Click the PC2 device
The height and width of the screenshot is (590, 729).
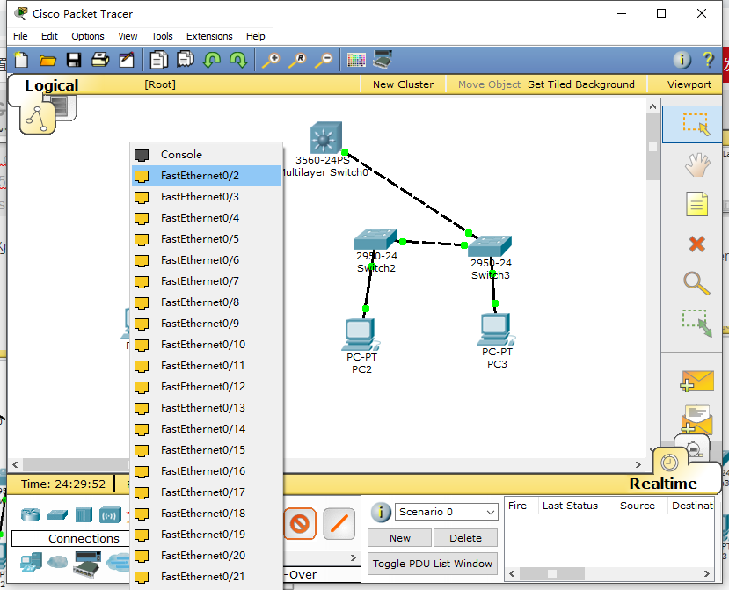tap(361, 335)
